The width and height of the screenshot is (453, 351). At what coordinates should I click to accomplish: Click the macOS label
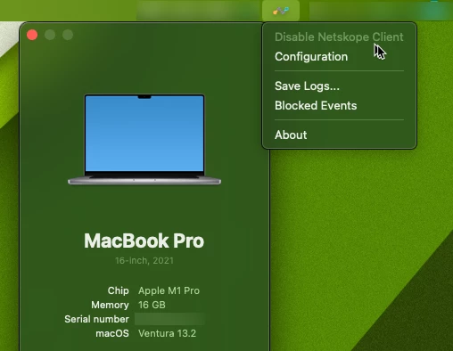pos(112,333)
